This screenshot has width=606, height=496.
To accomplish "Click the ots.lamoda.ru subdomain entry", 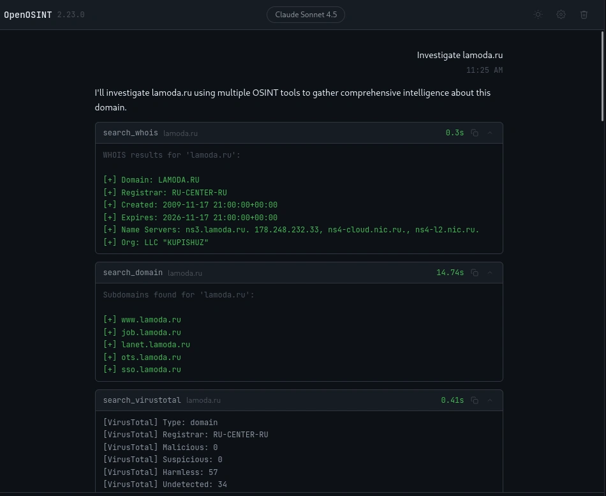I will click(x=142, y=357).
